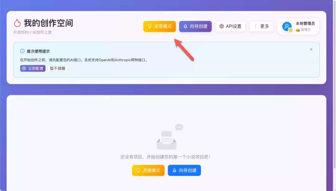
Task: Open the 本地管理员 account panel
Action: tap(298, 26)
